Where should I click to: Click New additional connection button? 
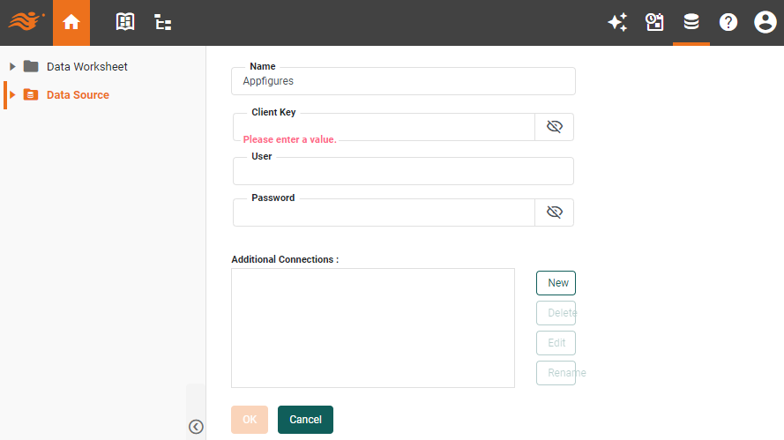(x=556, y=283)
